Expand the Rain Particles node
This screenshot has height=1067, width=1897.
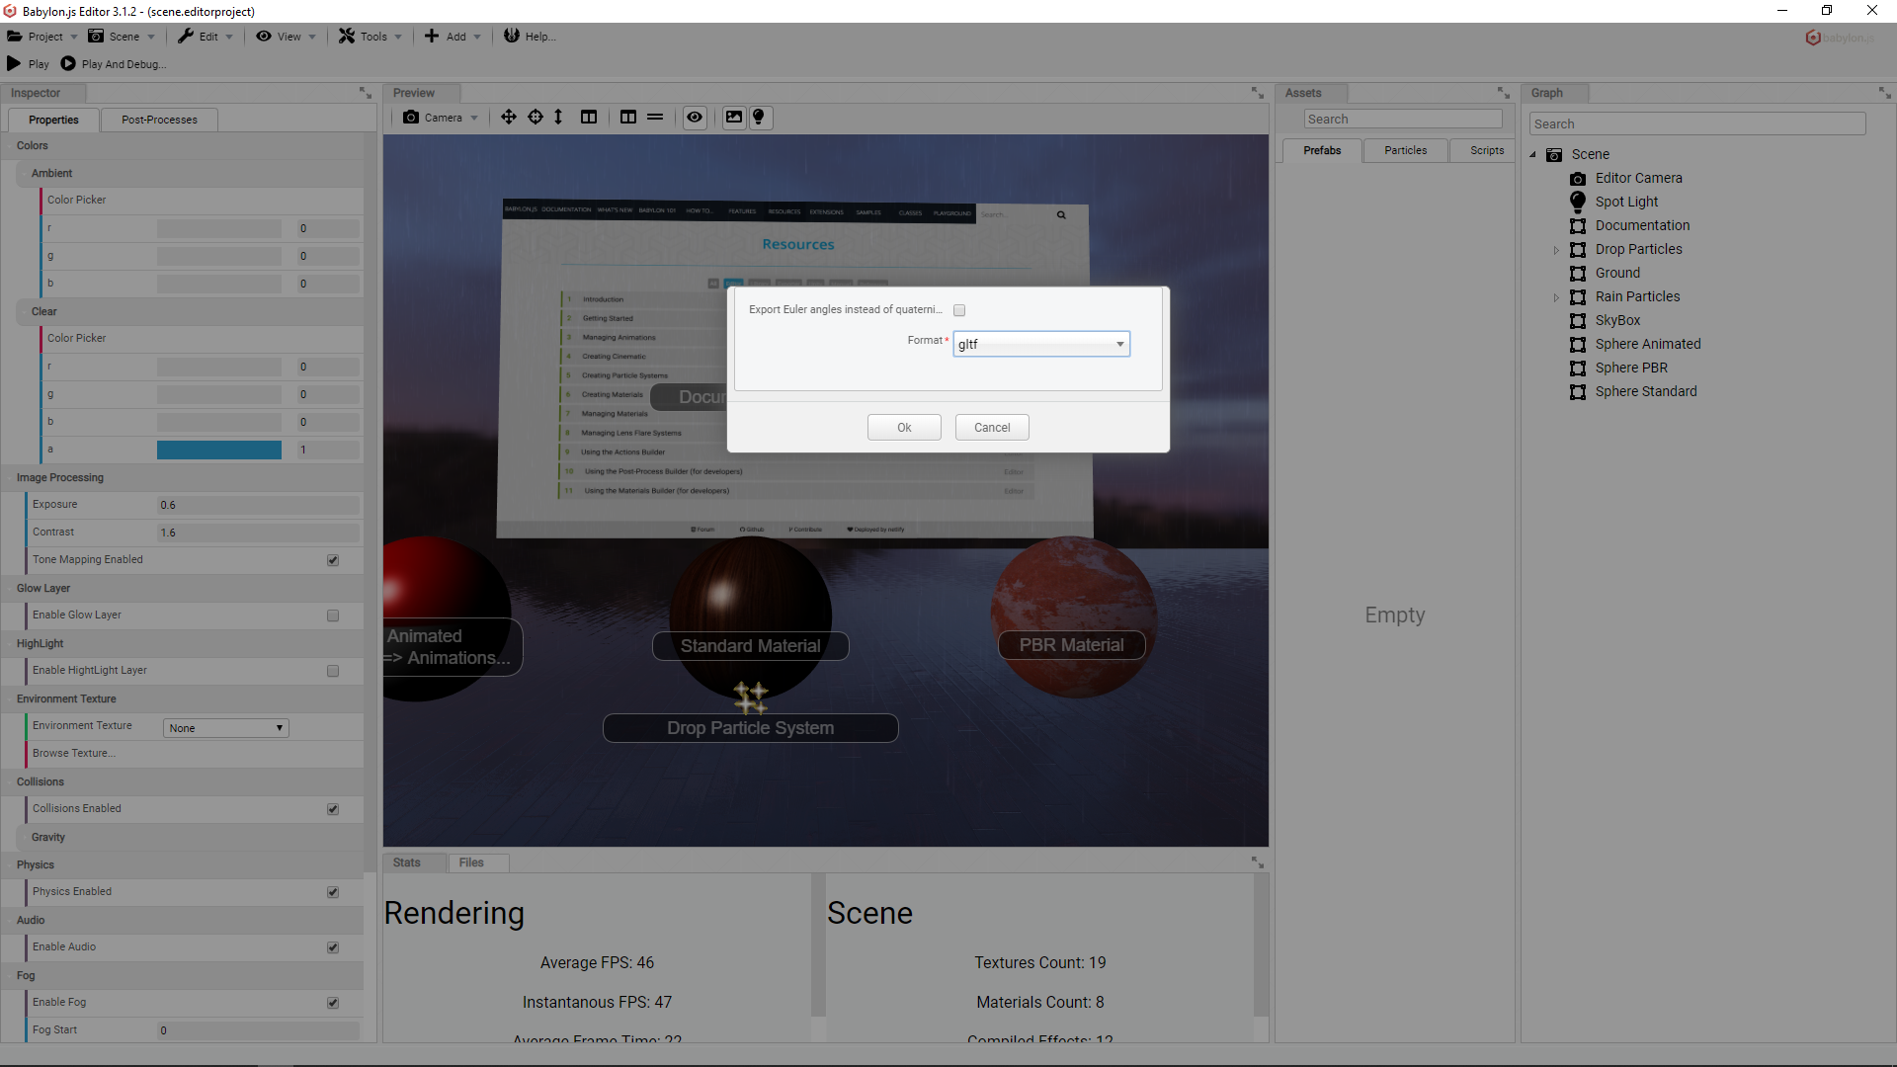[x=1556, y=297]
